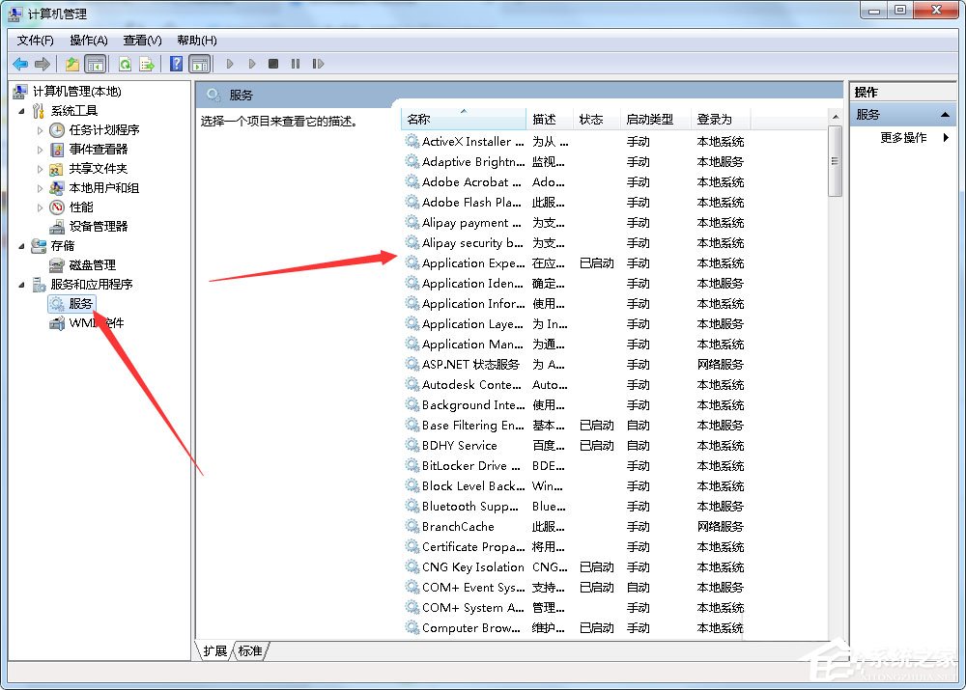Collapse the 服务 section in the 操作 pane
Screen dimensions: 966x690
[945, 114]
